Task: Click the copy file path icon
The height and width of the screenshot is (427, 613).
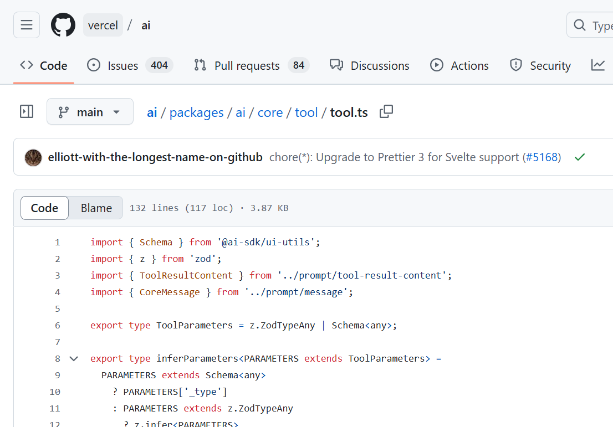Action: click(386, 111)
